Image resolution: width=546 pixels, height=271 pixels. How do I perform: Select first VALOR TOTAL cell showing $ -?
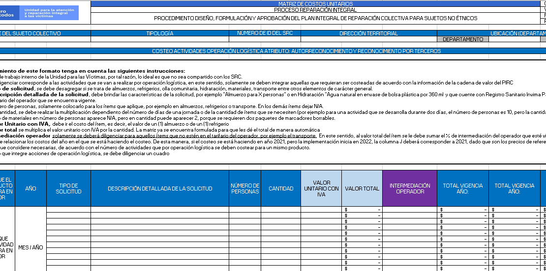(x=362, y=210)
